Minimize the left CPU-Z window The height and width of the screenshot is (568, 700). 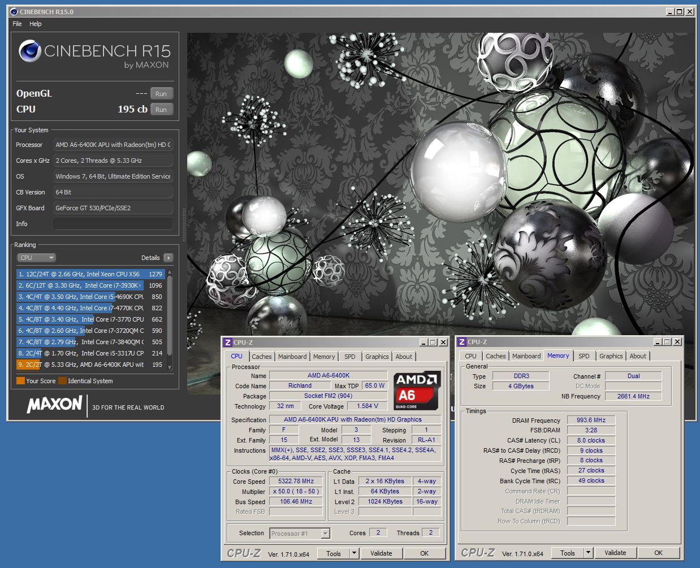[x=424, y=342]
